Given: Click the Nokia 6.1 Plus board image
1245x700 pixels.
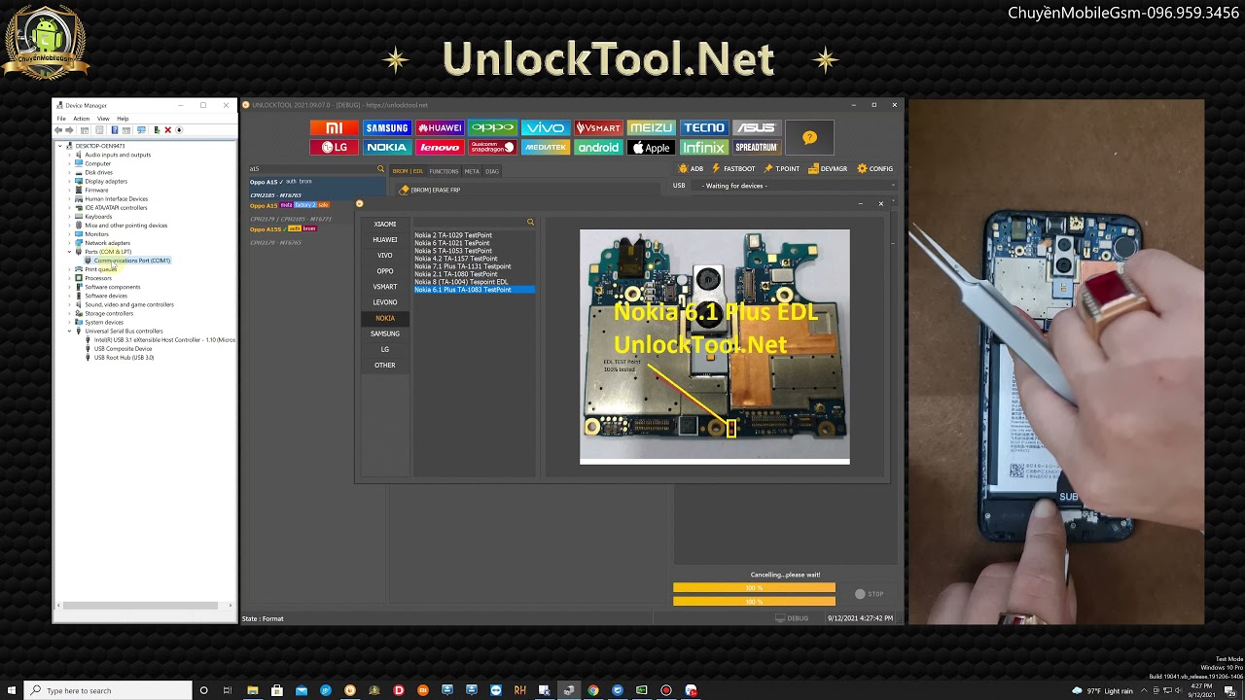Looking at the screenshot, I should pos(715,347).
